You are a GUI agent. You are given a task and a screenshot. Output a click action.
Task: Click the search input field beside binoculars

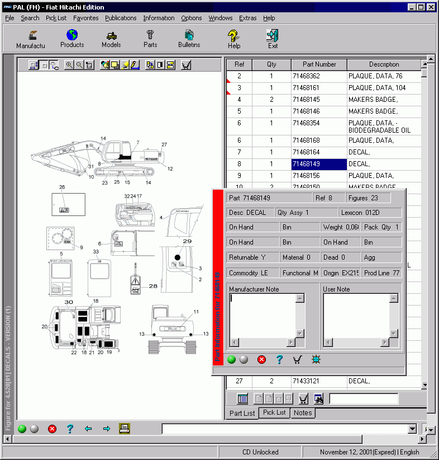click(364, 398)
